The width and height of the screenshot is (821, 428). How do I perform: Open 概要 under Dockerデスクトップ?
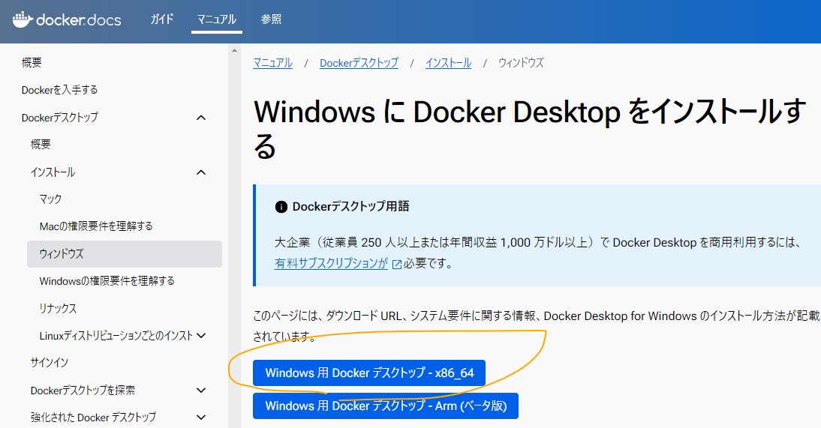tap(41, 145)
